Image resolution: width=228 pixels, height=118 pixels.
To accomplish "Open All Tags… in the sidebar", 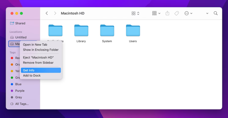I will point(22,104).
